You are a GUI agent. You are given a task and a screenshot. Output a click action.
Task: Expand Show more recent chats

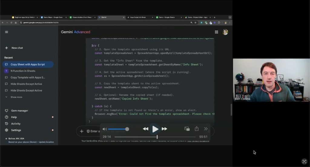point(14,97)
